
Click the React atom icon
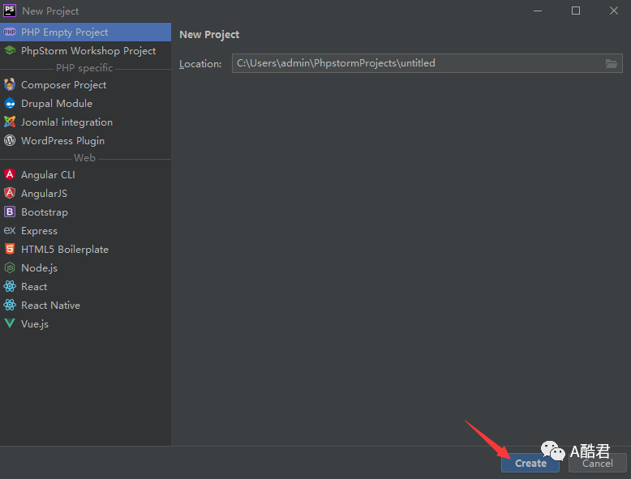[10, 286]
